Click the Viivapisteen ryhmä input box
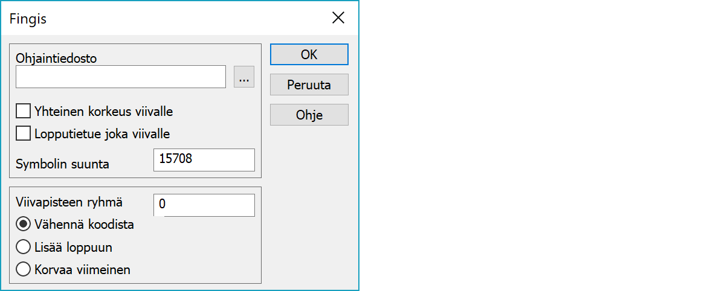 [204, 205]
